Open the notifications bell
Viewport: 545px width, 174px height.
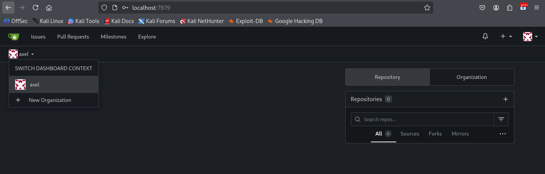pyautogui.click(x=485, y=37)
